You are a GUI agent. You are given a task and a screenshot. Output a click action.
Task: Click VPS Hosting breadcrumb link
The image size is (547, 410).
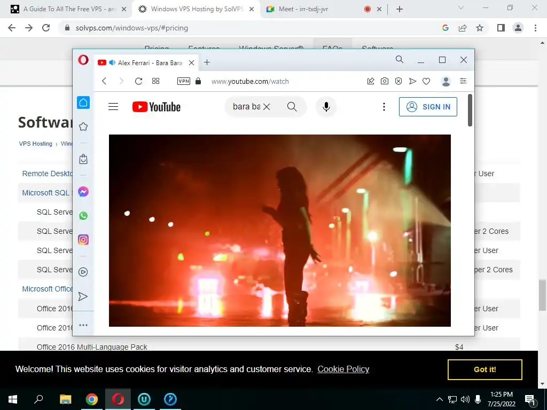(x=36, y=144)
